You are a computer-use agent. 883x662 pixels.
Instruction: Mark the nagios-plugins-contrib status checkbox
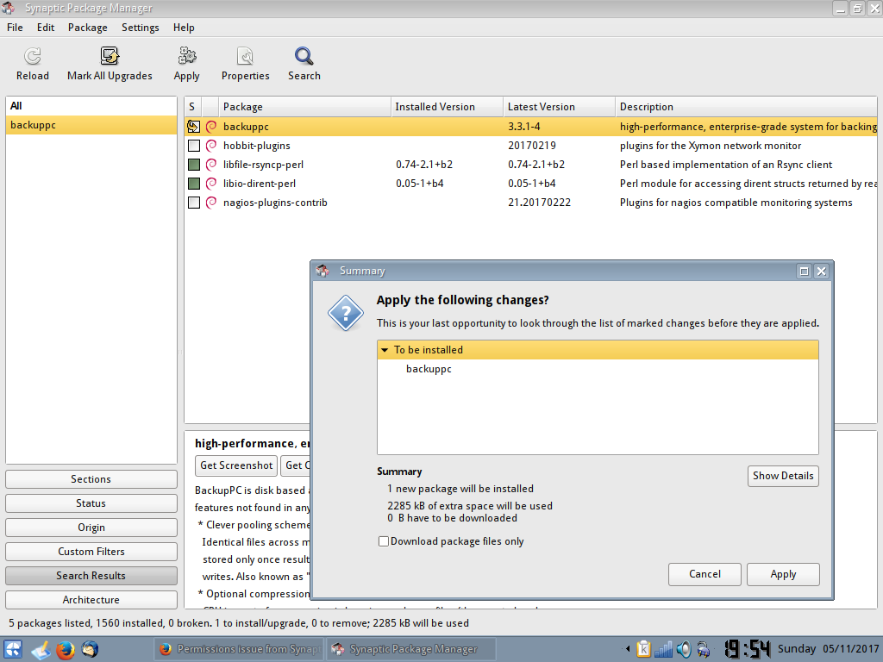[x=194, y=203]
